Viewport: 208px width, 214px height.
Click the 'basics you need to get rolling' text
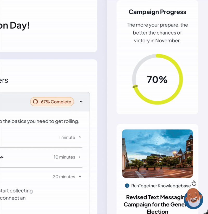42,121
